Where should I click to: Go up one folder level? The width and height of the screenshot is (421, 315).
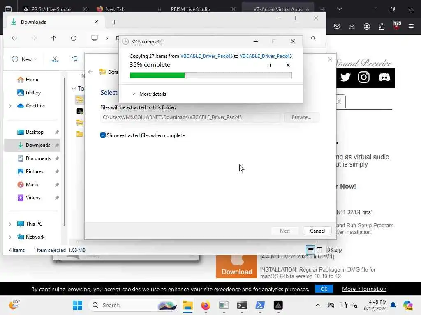tap(54, 38)
